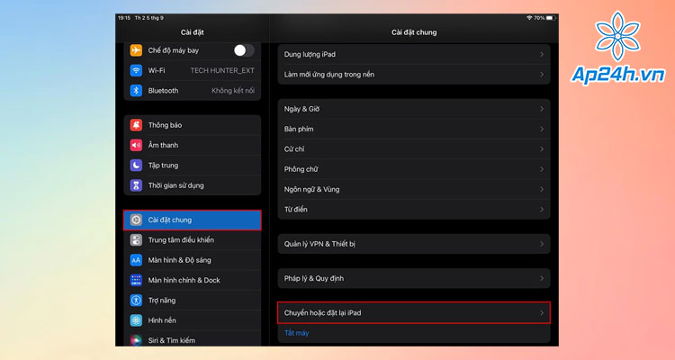Tap the battery indicator in status bar

pos(552,18)
